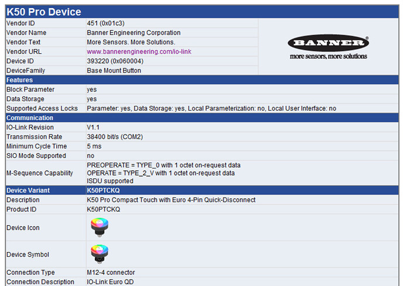404x286 pixels.
Task: Click the 'Features' section header
Action: pos(19,80)
